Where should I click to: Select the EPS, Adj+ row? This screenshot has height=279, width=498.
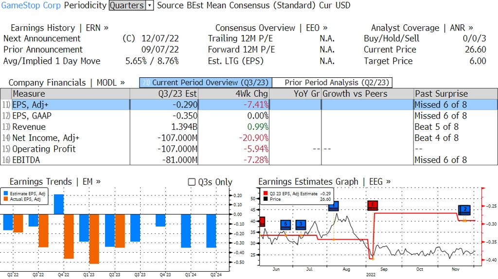tap(249, 105)
